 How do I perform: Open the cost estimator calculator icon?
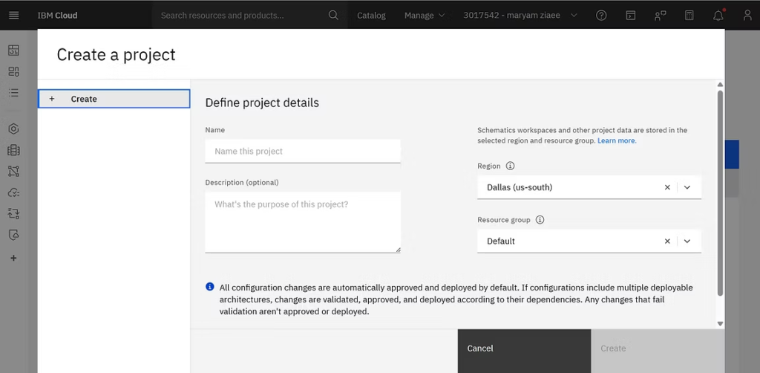689,16
